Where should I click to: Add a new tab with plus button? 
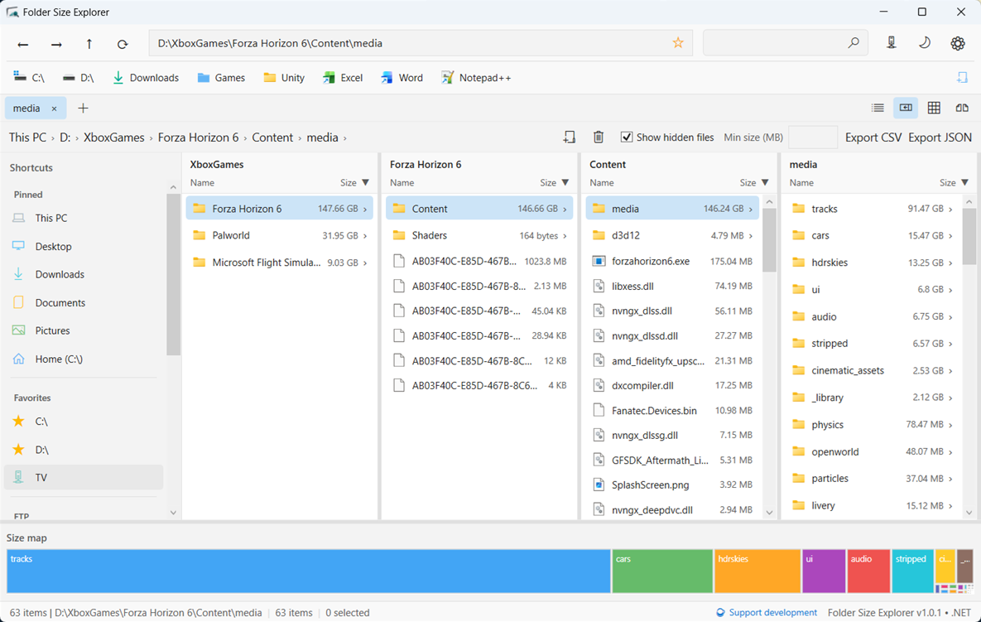[83, 108]
